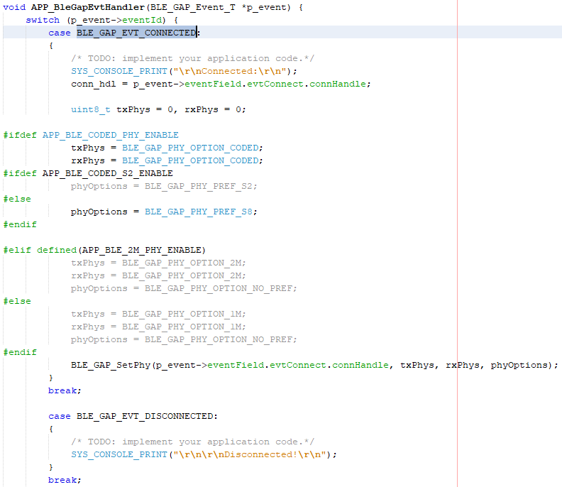Click the txPhys BLE_GAP_PHY_OPTION_1M assignment
Screen dimensions: 562x487
158,314
